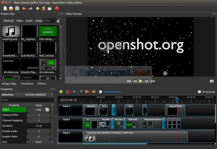Viewport: 217px width, 149px height.
Task: Choose profile icon in toolbar
Action: (44, 9)
